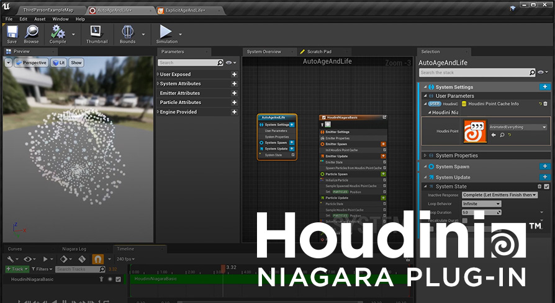Open the AnimatedEverything asset dropdown
This screenshot has width=555, height=303.
point(518,127)
